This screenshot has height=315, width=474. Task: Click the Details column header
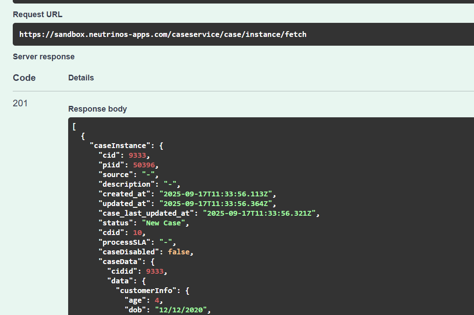pyautogui.click(x=81, y=78)
